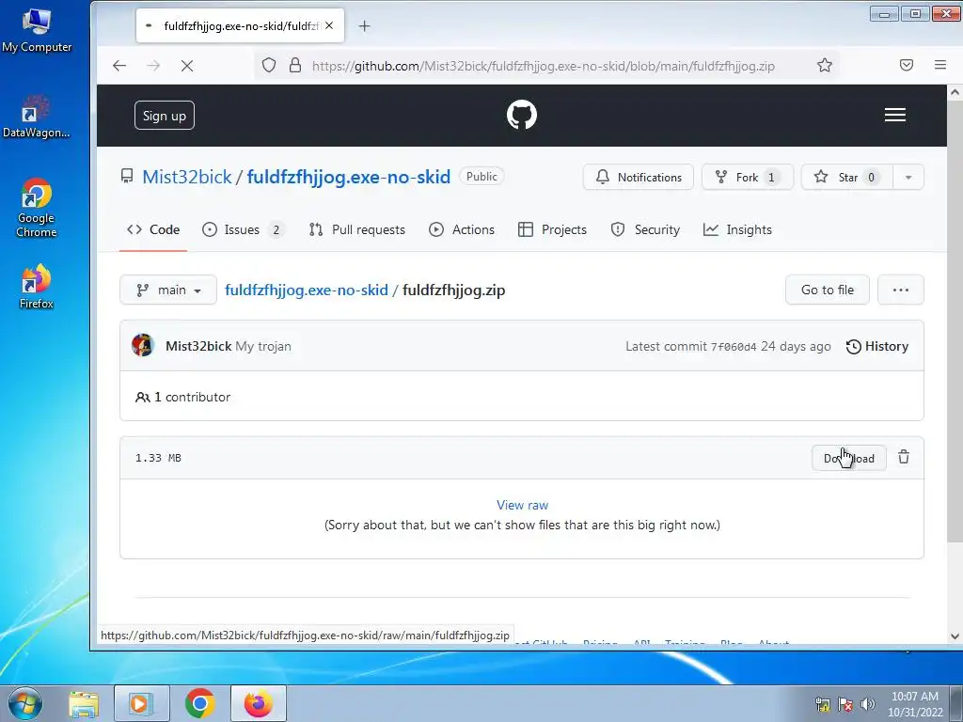Image resolution: width=963 pixels, height=722 pixels.
Task: Open the GitHub hamburger menu
Action: [x=895, y=115]
